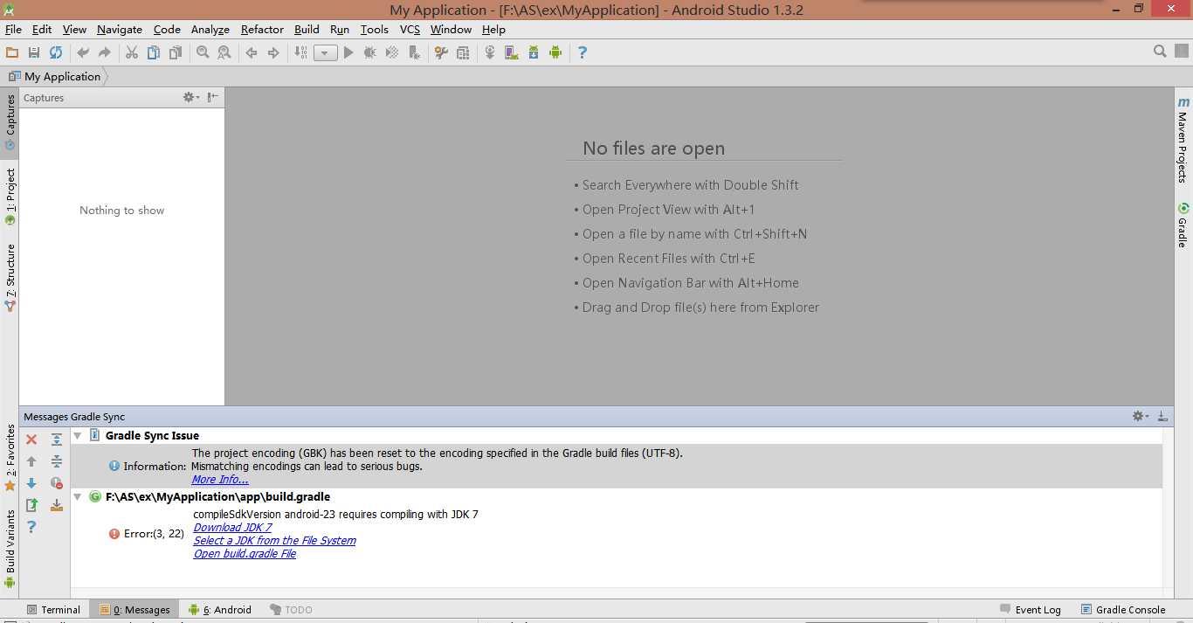
Task: Click Attach Debugger to Android Process icon
Action: pyautogui.click(x=414, y=52)
